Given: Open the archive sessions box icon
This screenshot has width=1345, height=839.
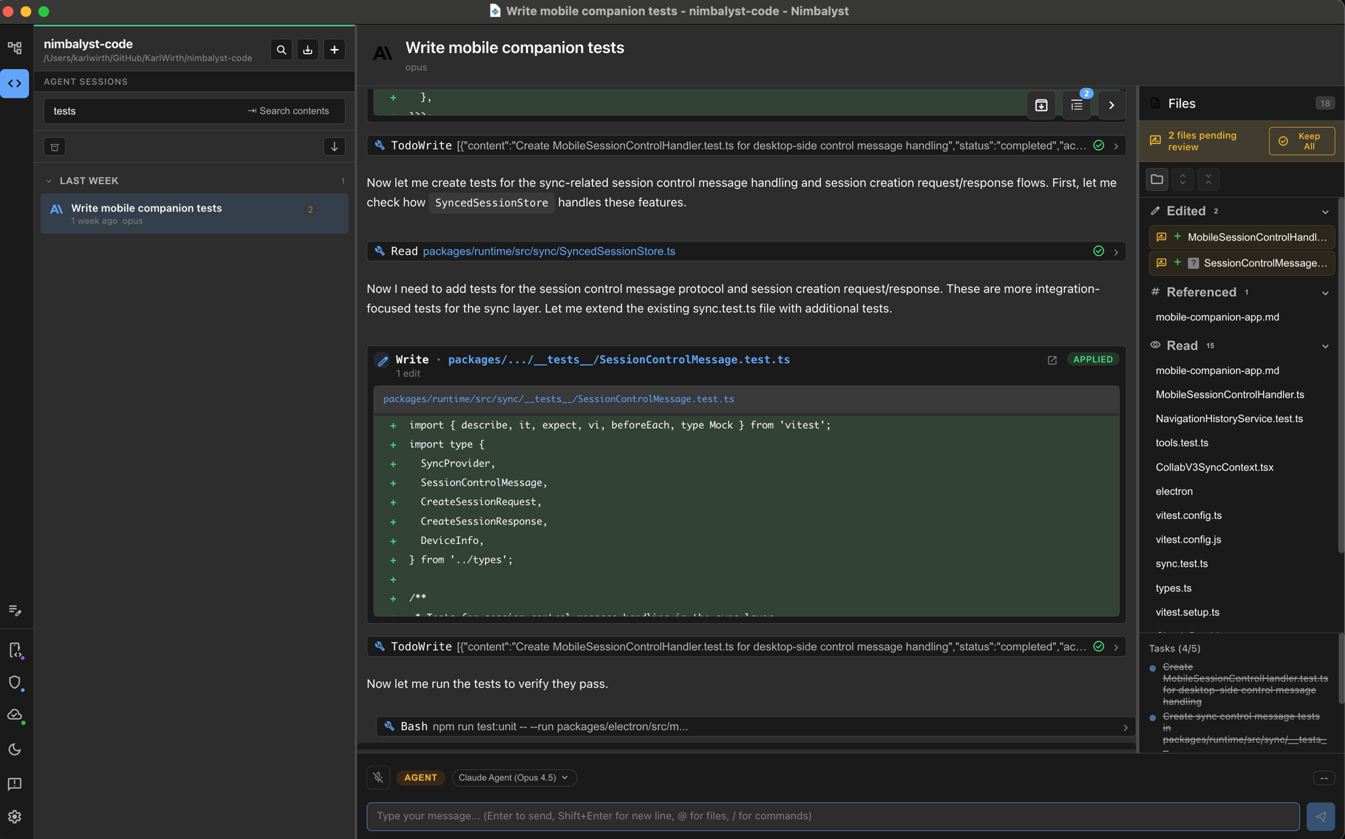Looking at the screenshot, I should coord(54,147).
